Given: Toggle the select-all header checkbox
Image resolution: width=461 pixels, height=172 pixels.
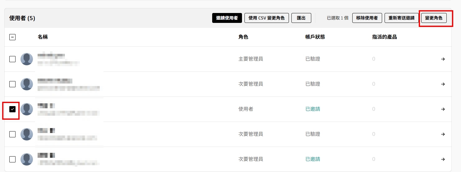Looking at the screenshot, I should (12, 37).
